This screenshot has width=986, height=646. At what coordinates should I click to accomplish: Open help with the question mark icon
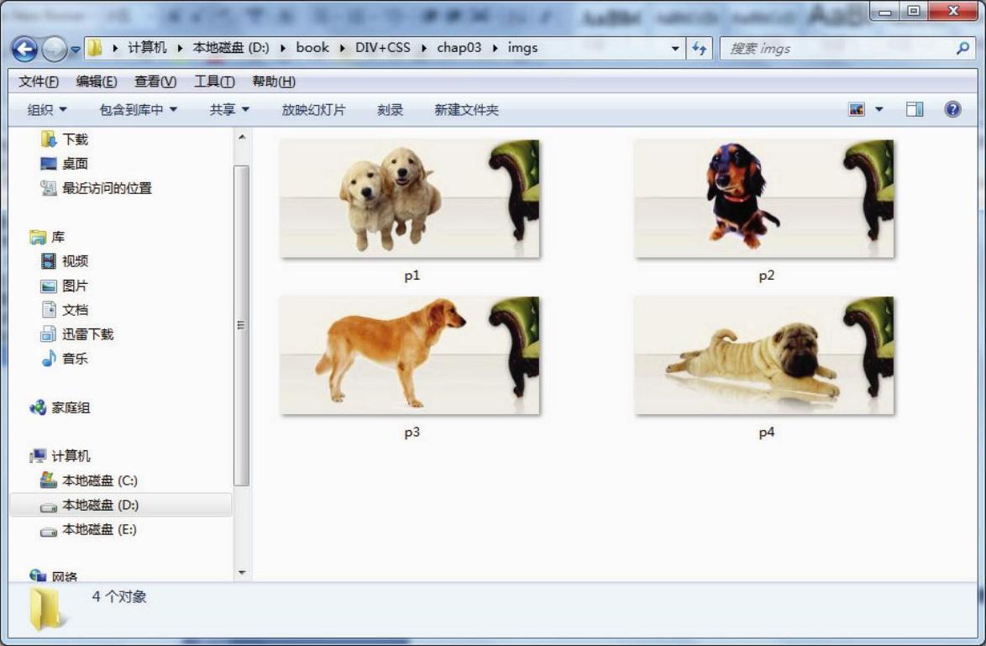coord(952,109)
